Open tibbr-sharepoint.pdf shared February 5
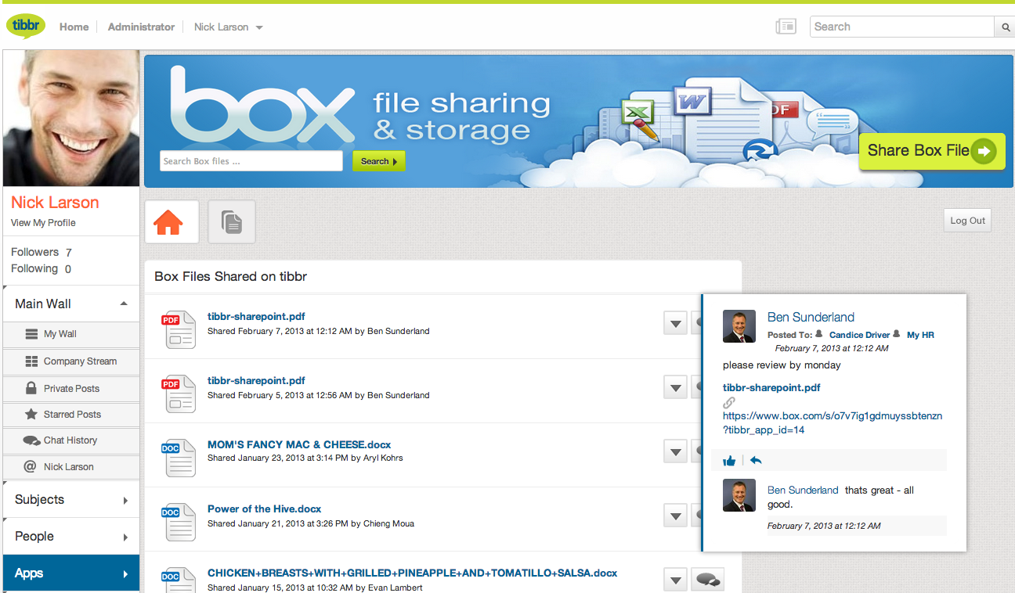The image size is (1015, 593). [x=256, y=381]
